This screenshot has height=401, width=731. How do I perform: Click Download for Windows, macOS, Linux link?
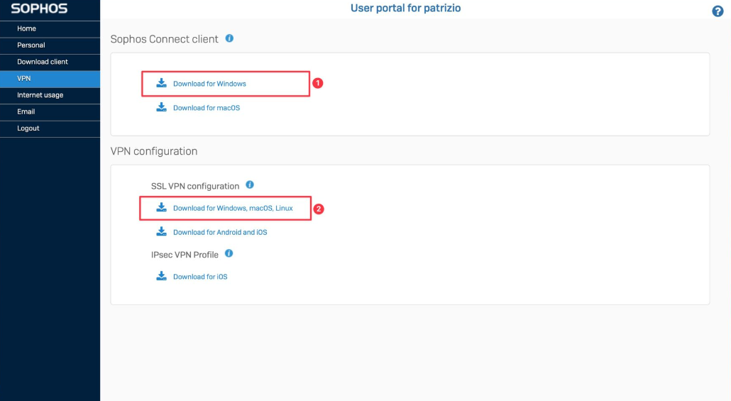point(233,208)
